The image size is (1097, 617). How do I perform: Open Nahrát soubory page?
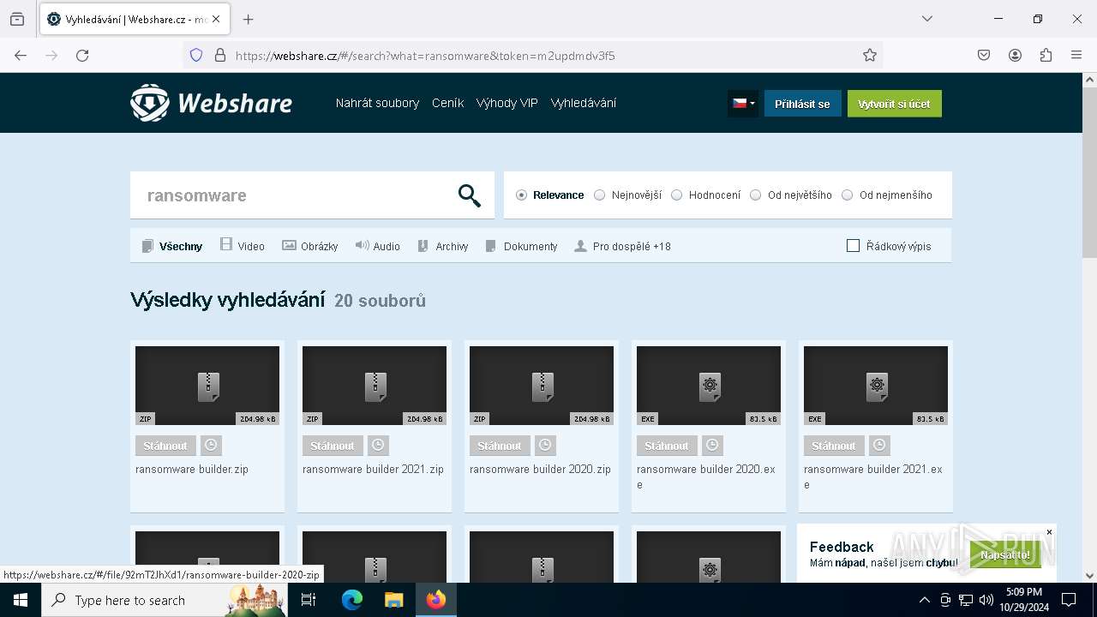[377, 103]
